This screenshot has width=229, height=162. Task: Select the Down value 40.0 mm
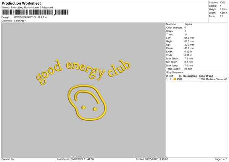189,48
